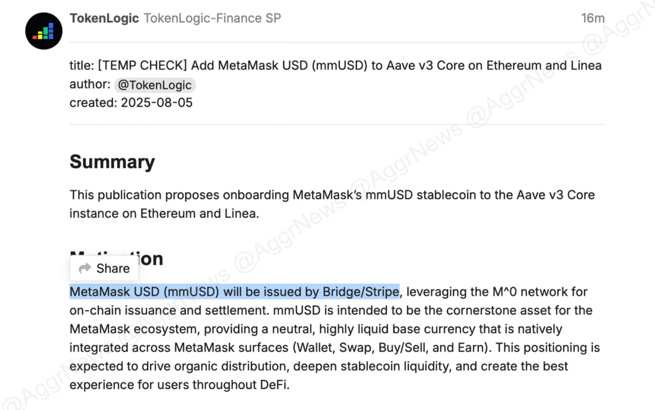Click the blue bar in the avatar logo
The image size is (655, 410).
point(51,31)
